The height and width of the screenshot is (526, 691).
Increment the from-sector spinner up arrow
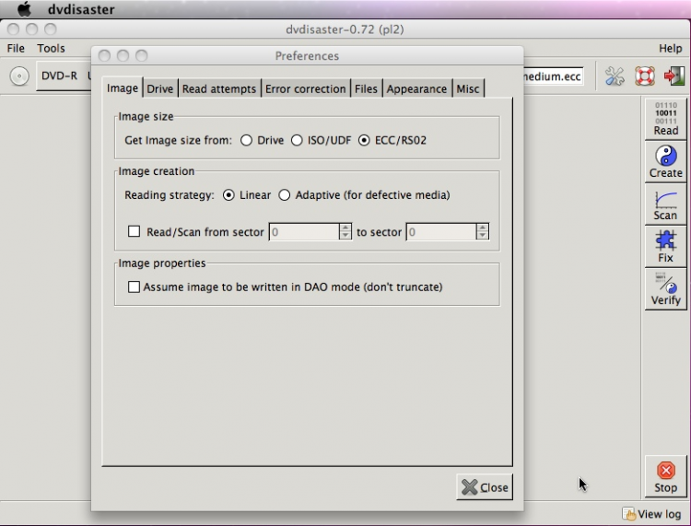click(x=345, y=228)
